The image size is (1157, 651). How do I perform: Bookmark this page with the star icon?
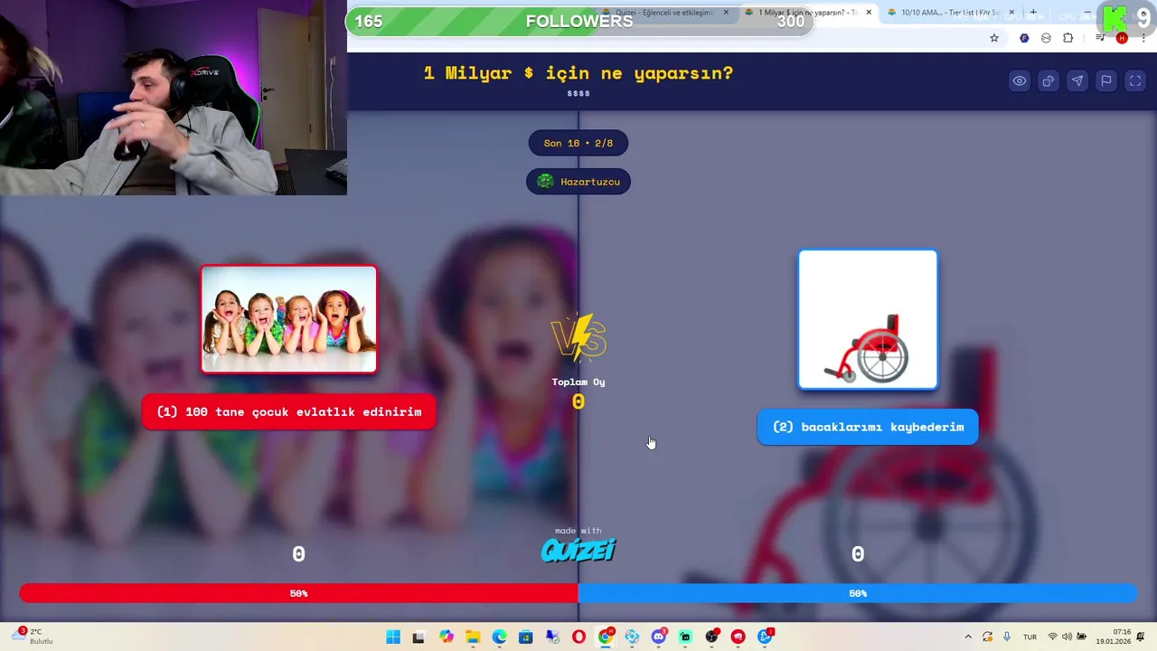pos(994,38)
